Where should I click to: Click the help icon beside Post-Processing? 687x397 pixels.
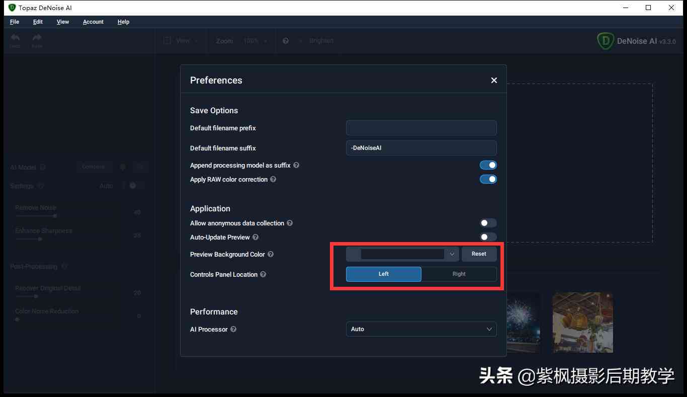[64, 266]
